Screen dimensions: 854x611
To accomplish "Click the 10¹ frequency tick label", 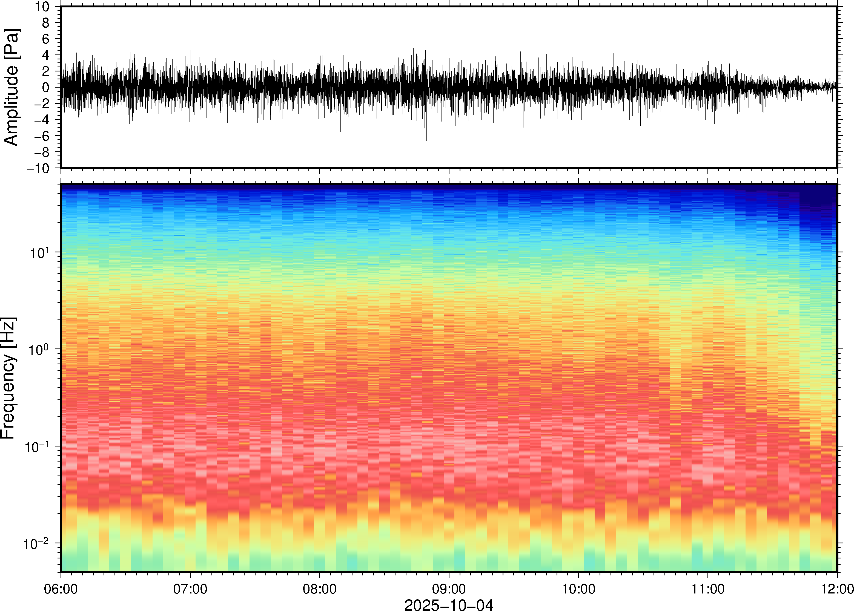I will click(x=40, y=252).
